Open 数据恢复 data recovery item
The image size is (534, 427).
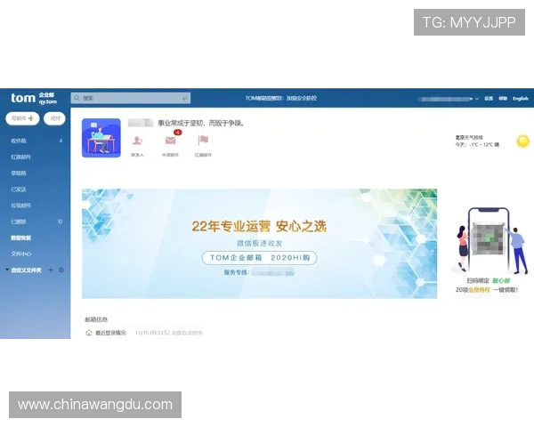pos(20,238)
